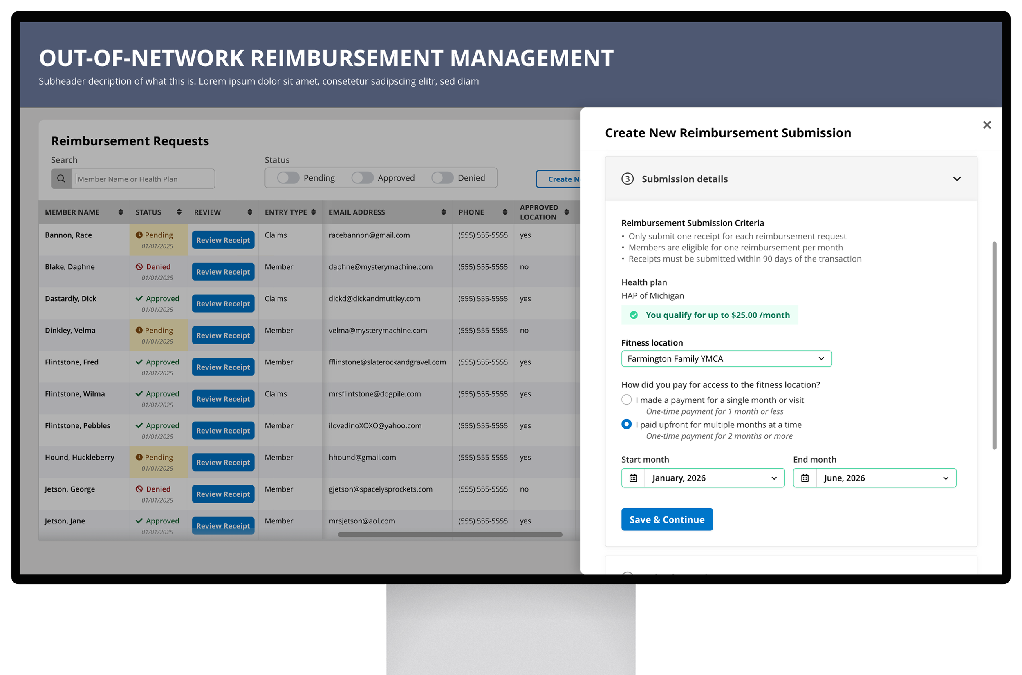
Task: Click Daphne Blake's denied icon
Action: coord(139,267)
